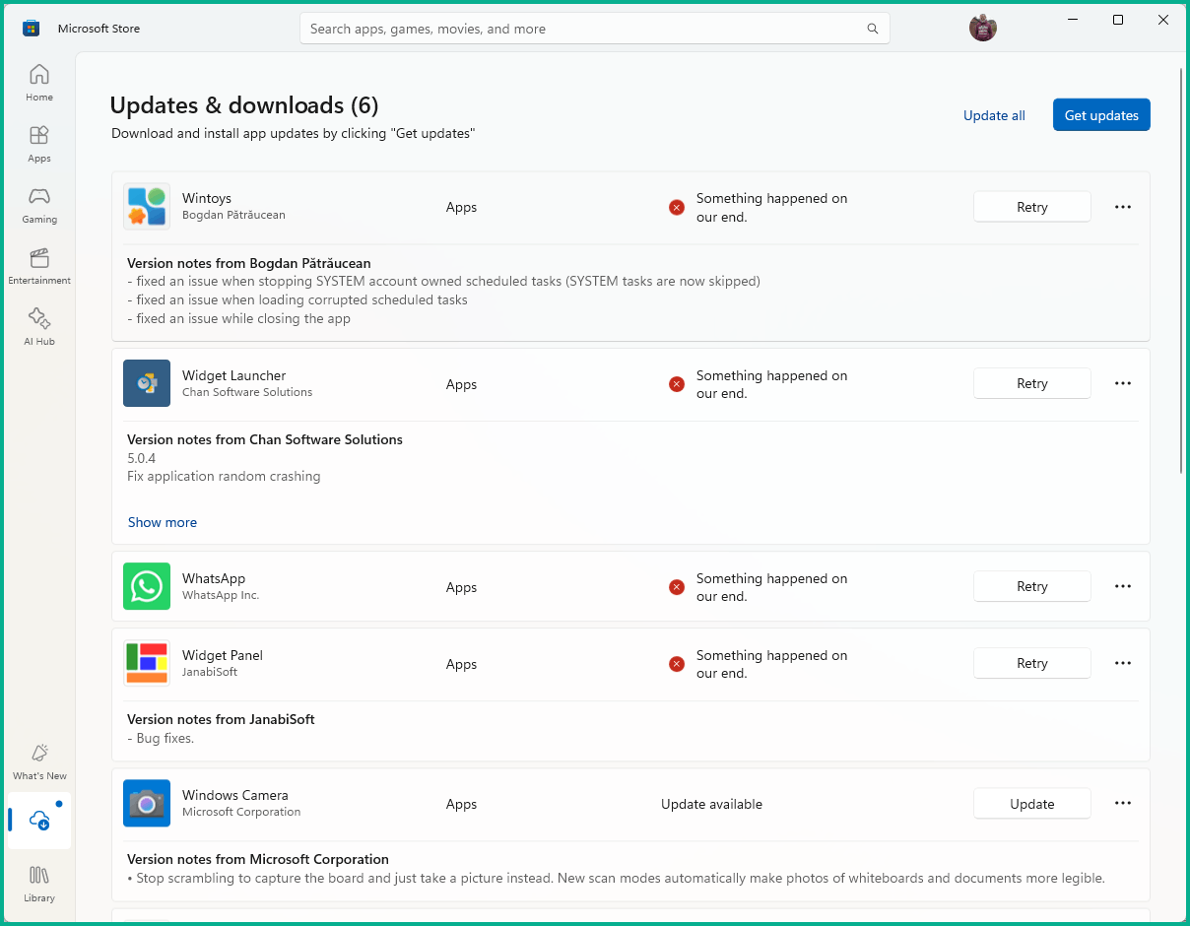Click the Windows Camera app name
The height and width of the screenshot is (926, 1190).
click(235, 795)
